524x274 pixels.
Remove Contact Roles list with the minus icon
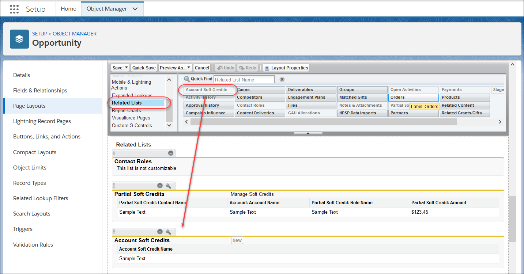pyautogui.click(x=170, y=153)
